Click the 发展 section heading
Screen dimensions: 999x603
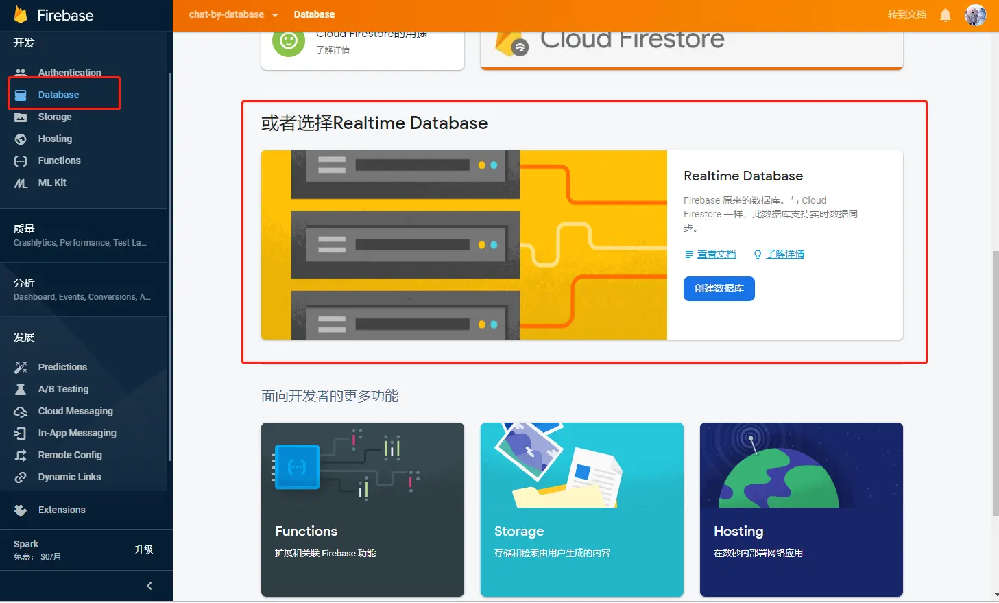coord(24,338)
